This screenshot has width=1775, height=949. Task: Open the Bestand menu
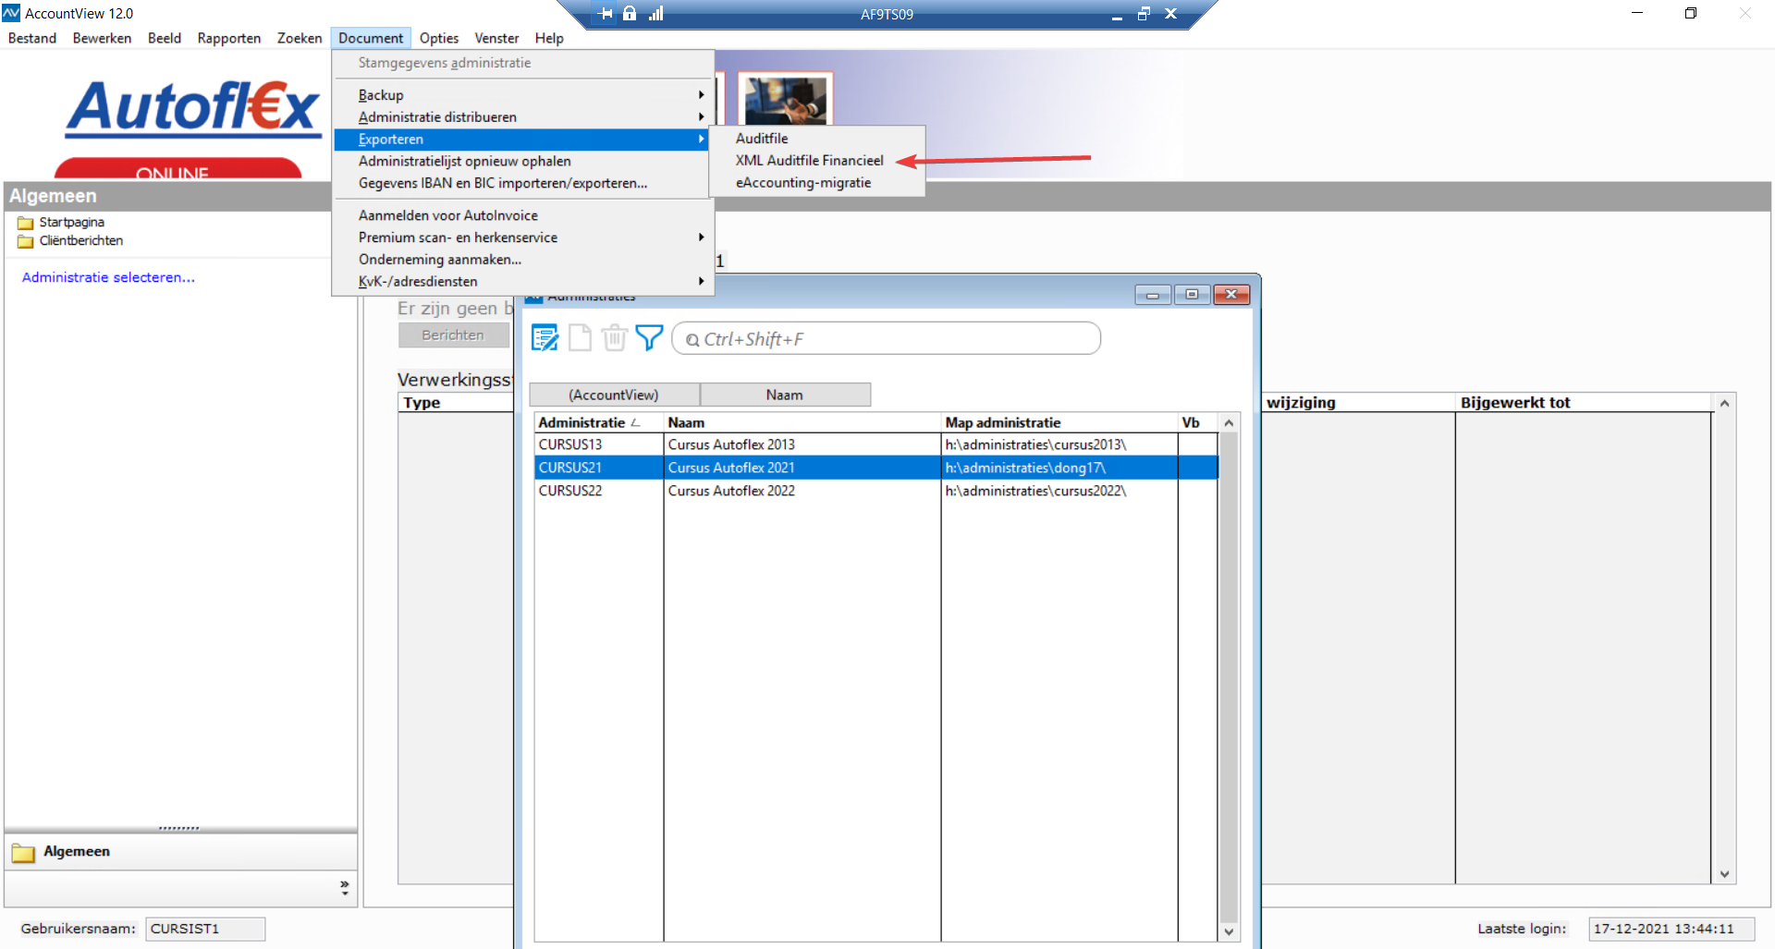coord(32,38)
